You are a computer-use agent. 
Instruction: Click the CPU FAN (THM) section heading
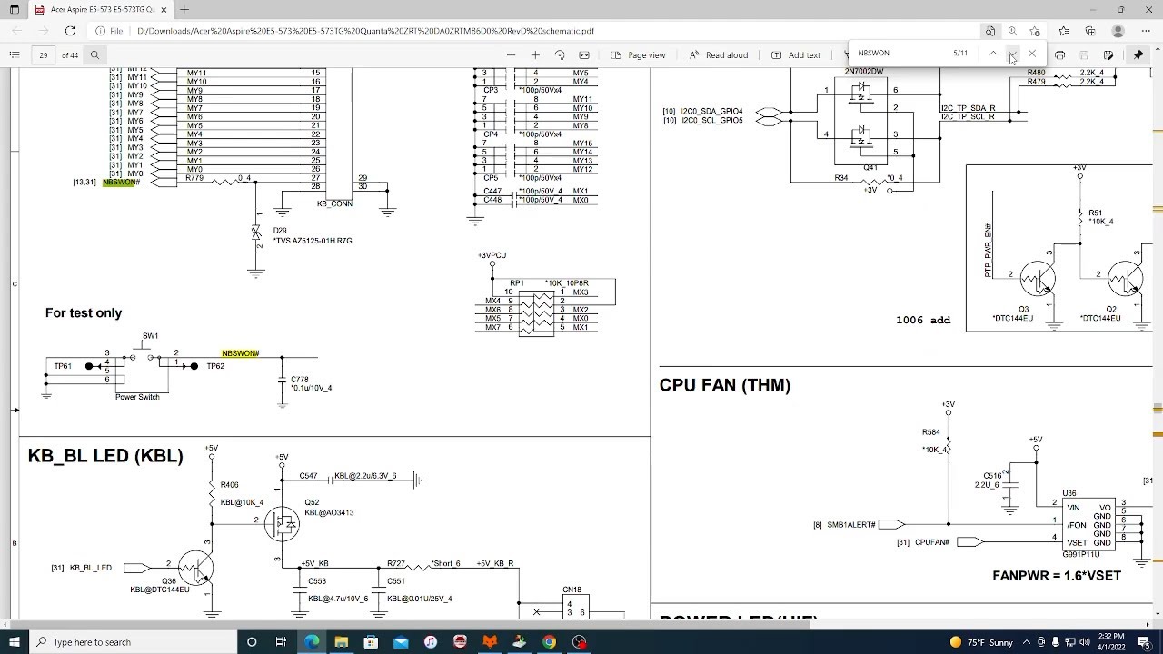coord(725,385)
